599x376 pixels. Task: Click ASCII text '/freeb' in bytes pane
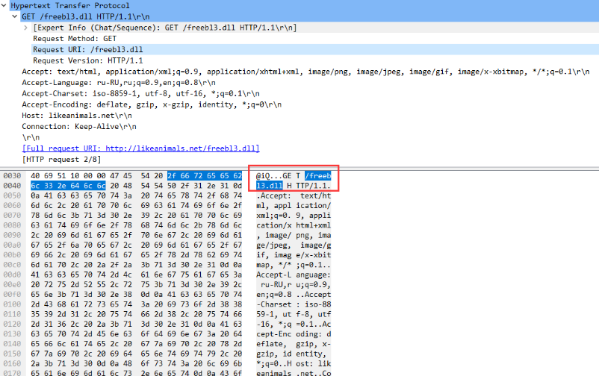pyautogui.click(x=318, y=175)
